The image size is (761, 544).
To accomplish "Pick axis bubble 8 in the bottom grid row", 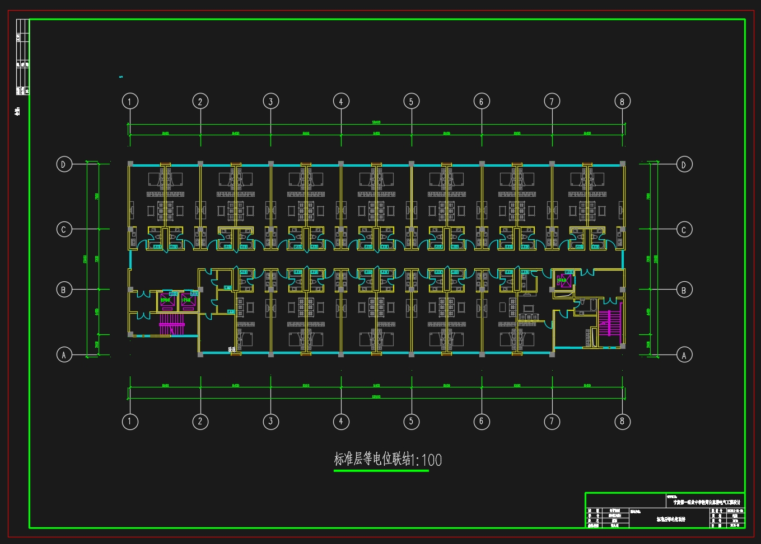I will point(622,422).
